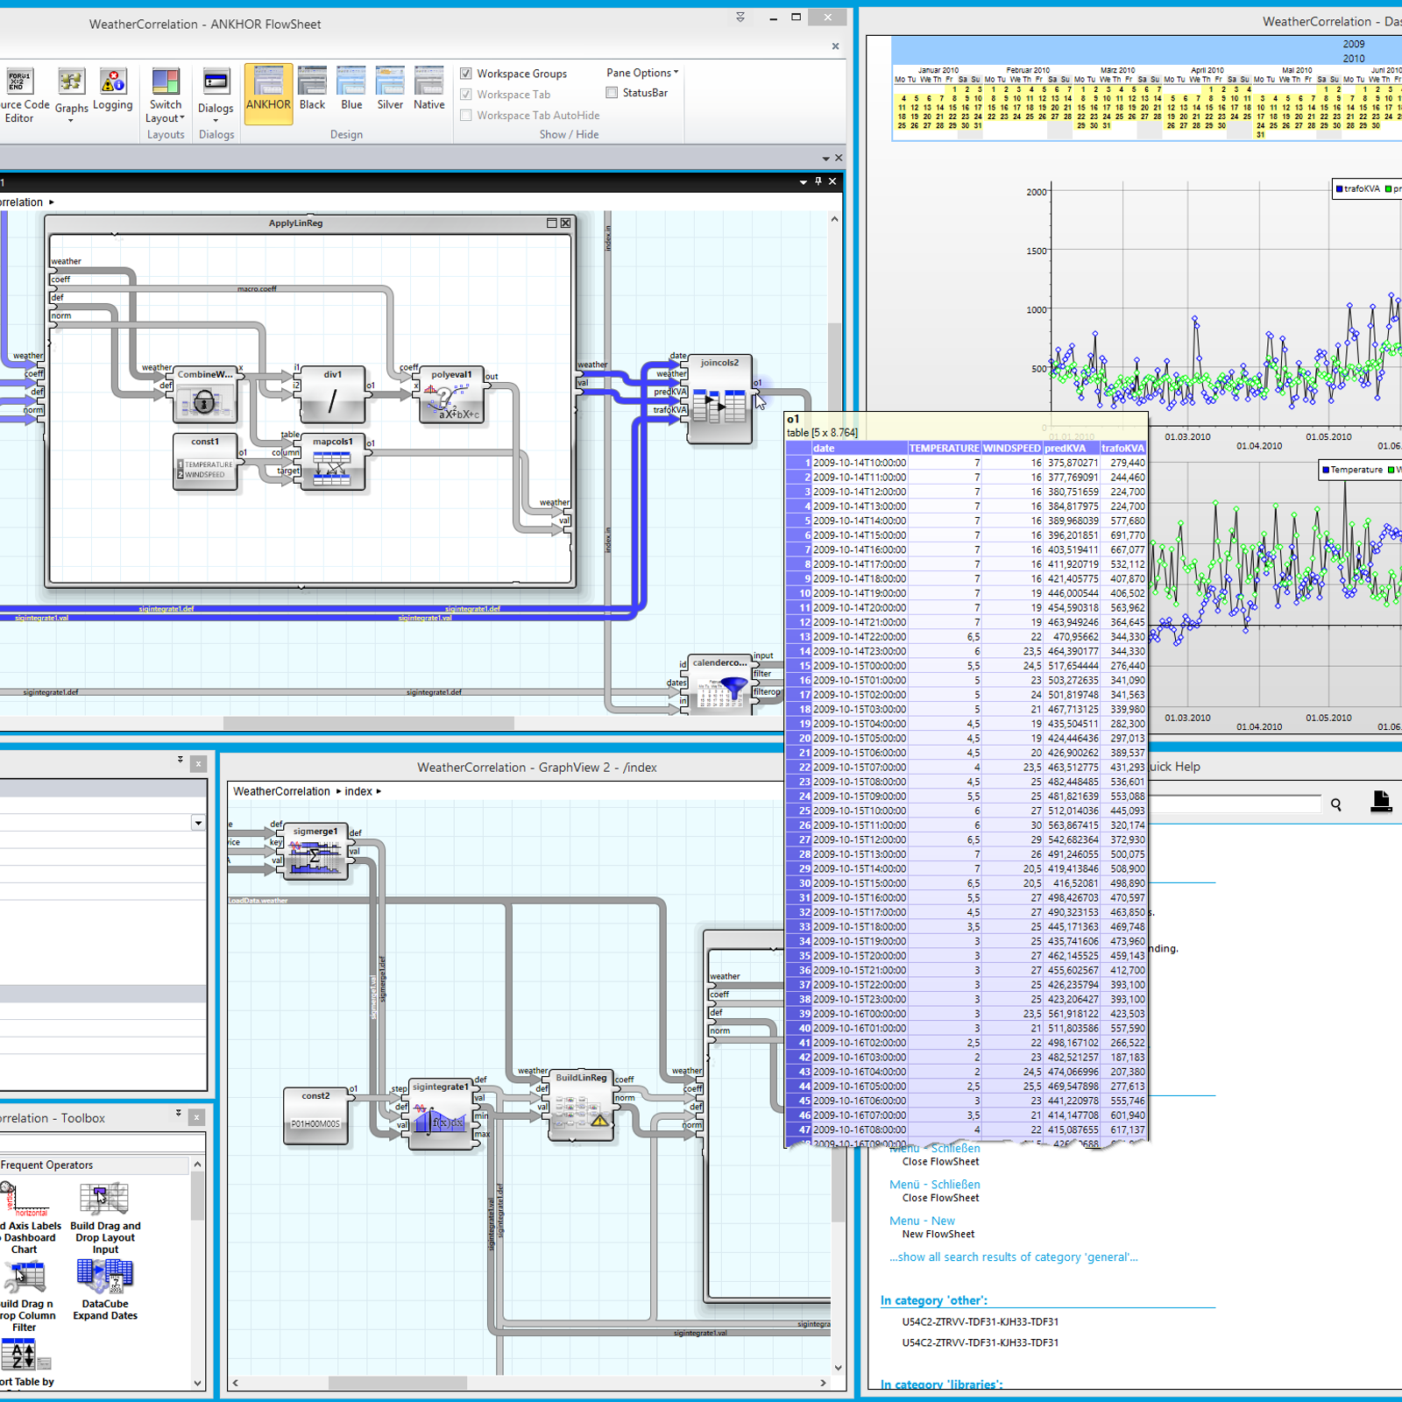The width and height of the screenshot is (1402, 1402).
Task: Select the const1 operator node
Action: (x=205, y=462)
